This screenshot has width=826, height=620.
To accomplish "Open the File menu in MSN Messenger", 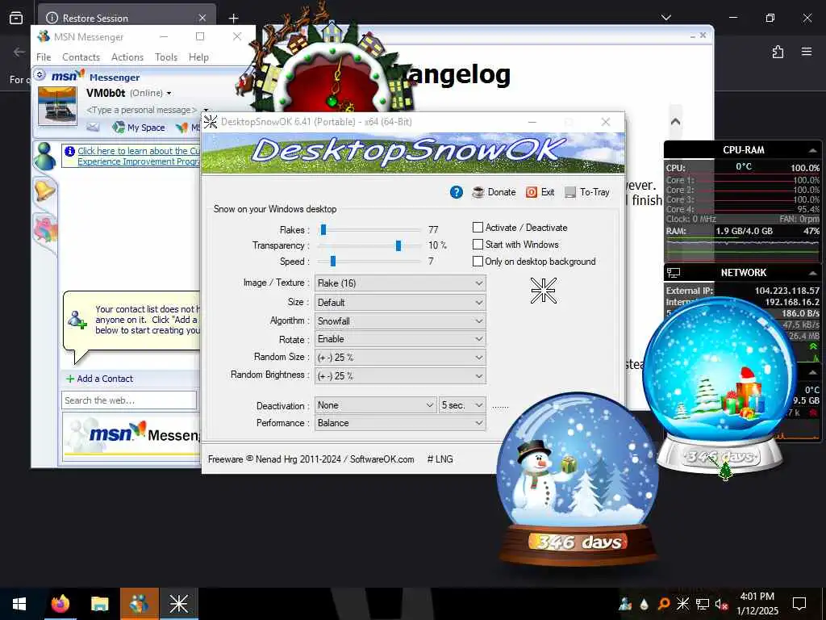I will point(44,57).
